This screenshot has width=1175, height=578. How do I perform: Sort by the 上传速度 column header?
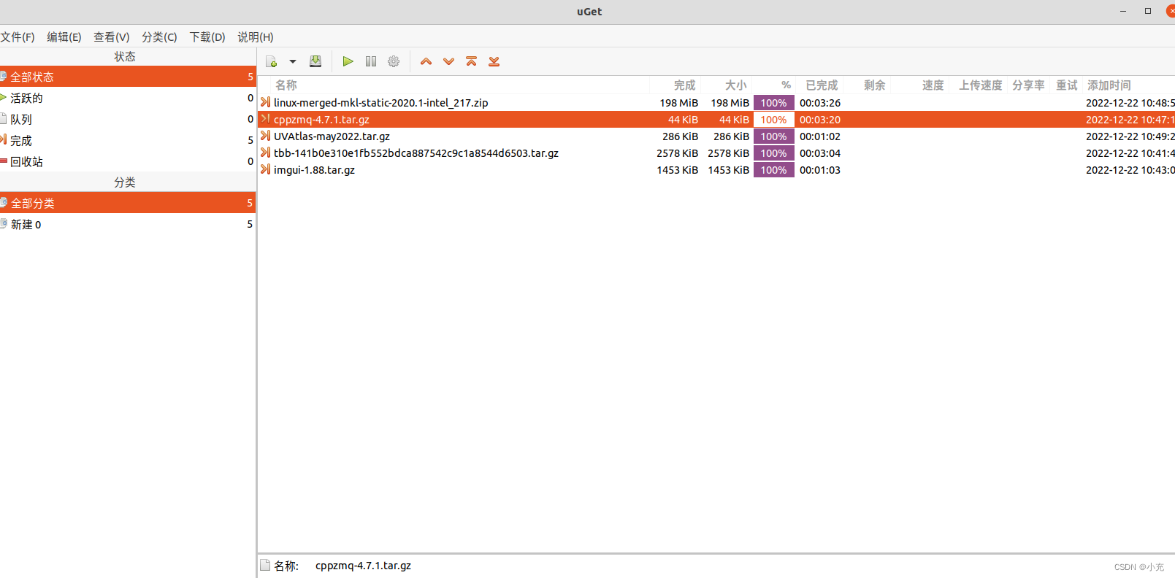click(980, 85)
